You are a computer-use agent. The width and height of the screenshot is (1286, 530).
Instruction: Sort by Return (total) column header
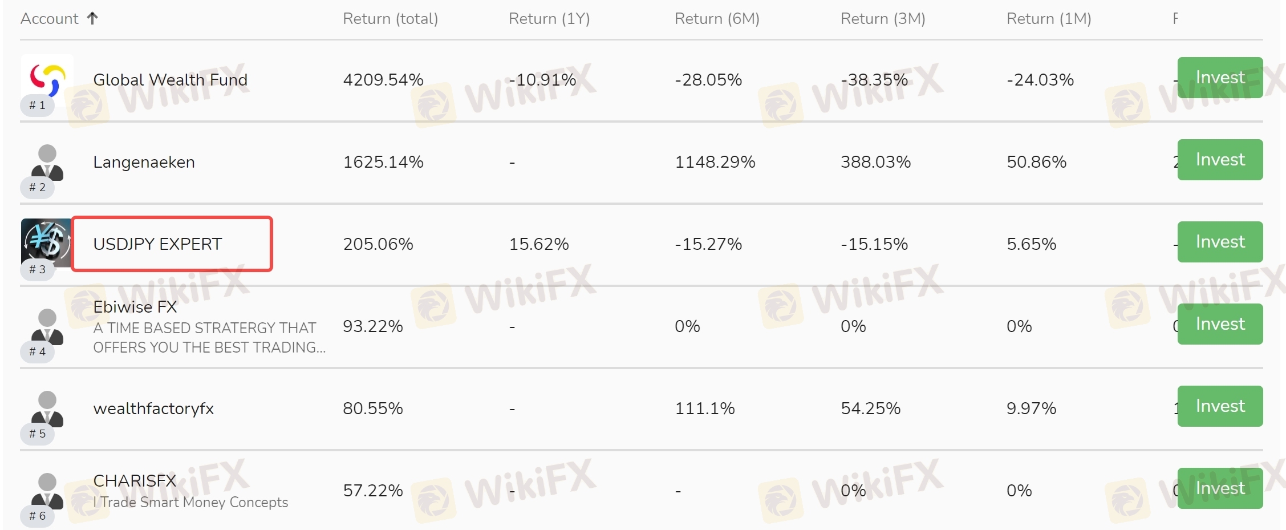pos(390,19)
